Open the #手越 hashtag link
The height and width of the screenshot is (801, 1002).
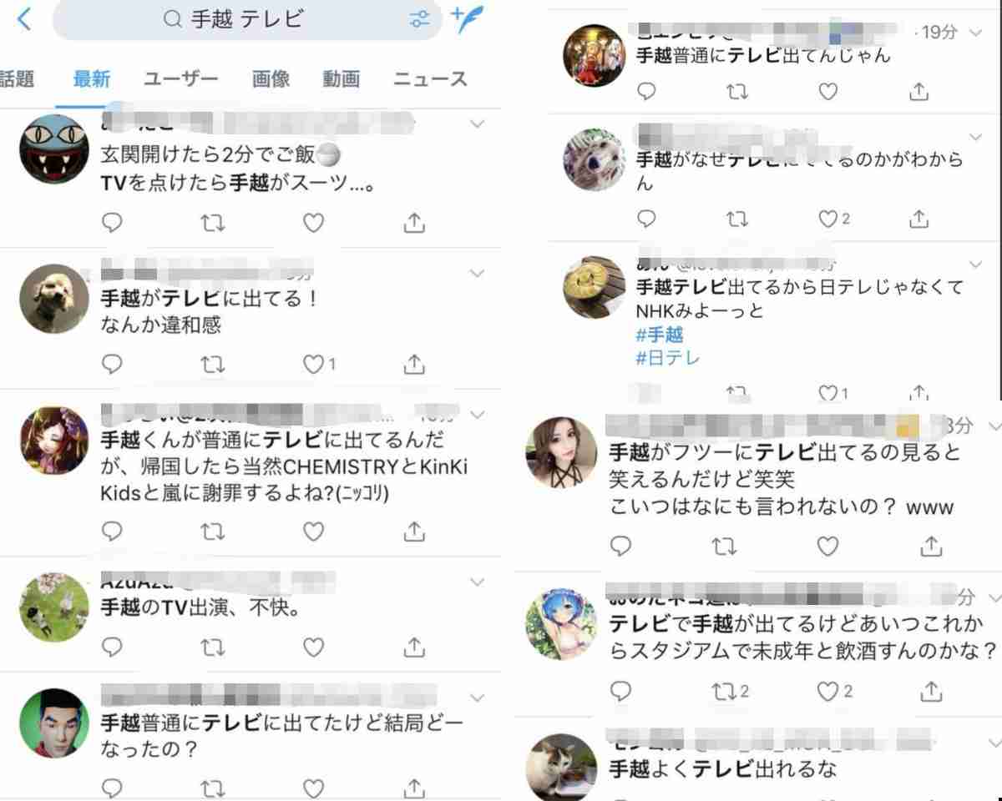(660, 335)
